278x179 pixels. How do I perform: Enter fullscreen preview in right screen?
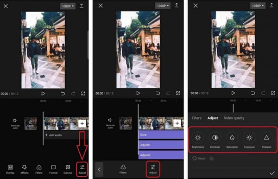tap(273, 93)
